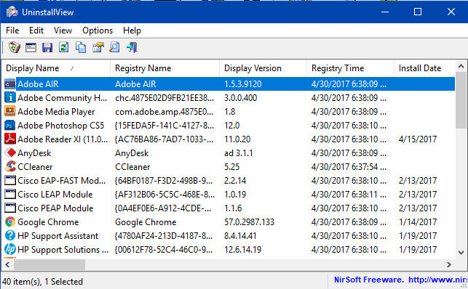Click the HP Support Assistant question icon

tap(10, 235)
